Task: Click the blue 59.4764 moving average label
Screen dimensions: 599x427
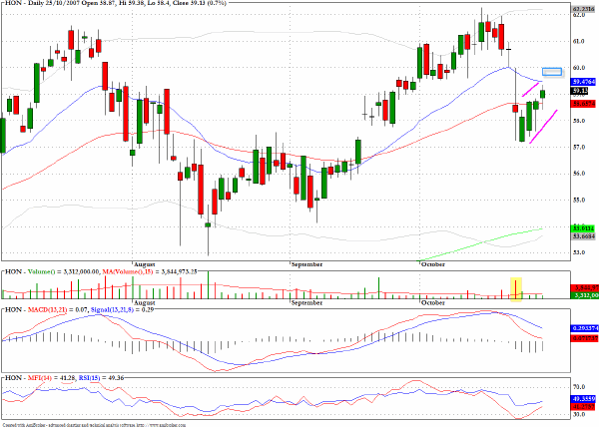Action: click(x=583, y=82)
